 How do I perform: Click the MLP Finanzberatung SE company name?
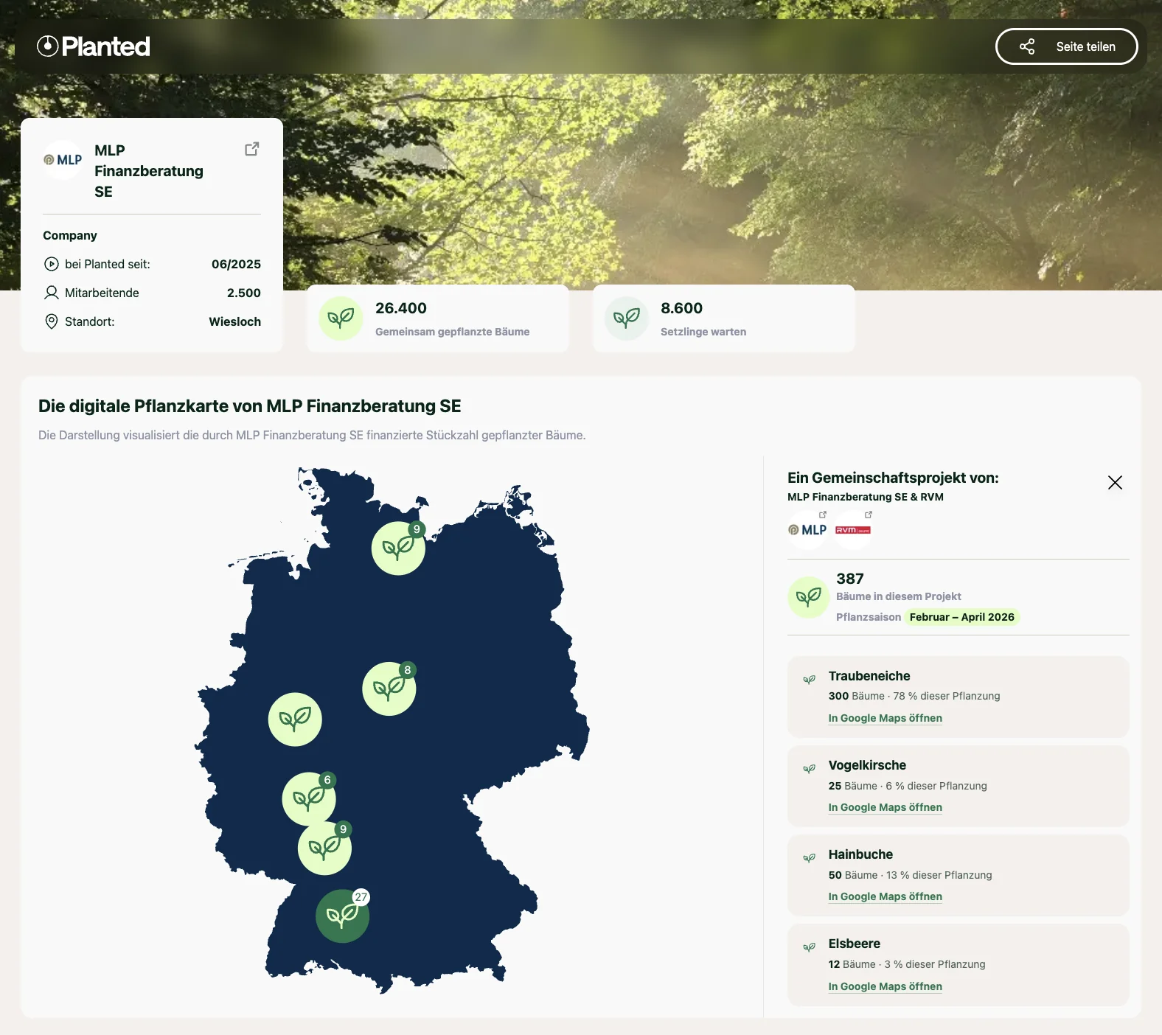point(149,171)
